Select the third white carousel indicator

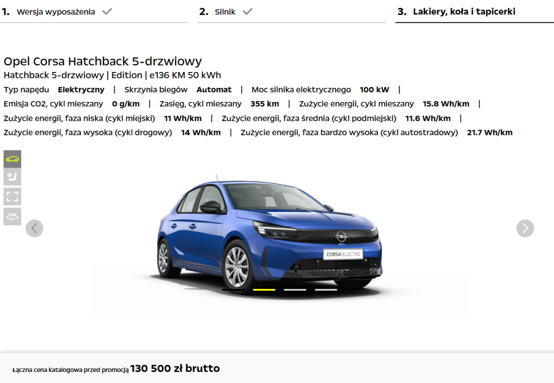point(295,289)
